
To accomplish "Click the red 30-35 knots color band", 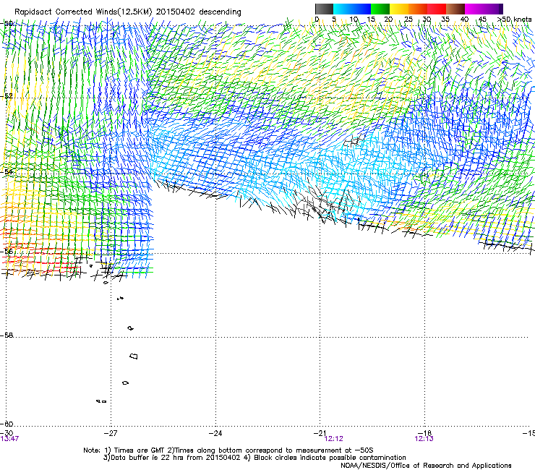I will pos(437,9).
